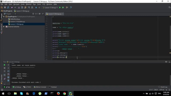Click the tool window toggle at bottom-left corner
This screenshot has height=96, width=171.
(2, 90)
